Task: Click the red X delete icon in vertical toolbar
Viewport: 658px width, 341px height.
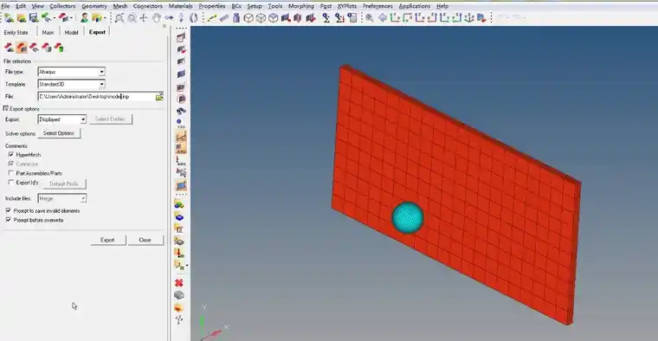Action: pyautogui.click(x=179, y=283)
